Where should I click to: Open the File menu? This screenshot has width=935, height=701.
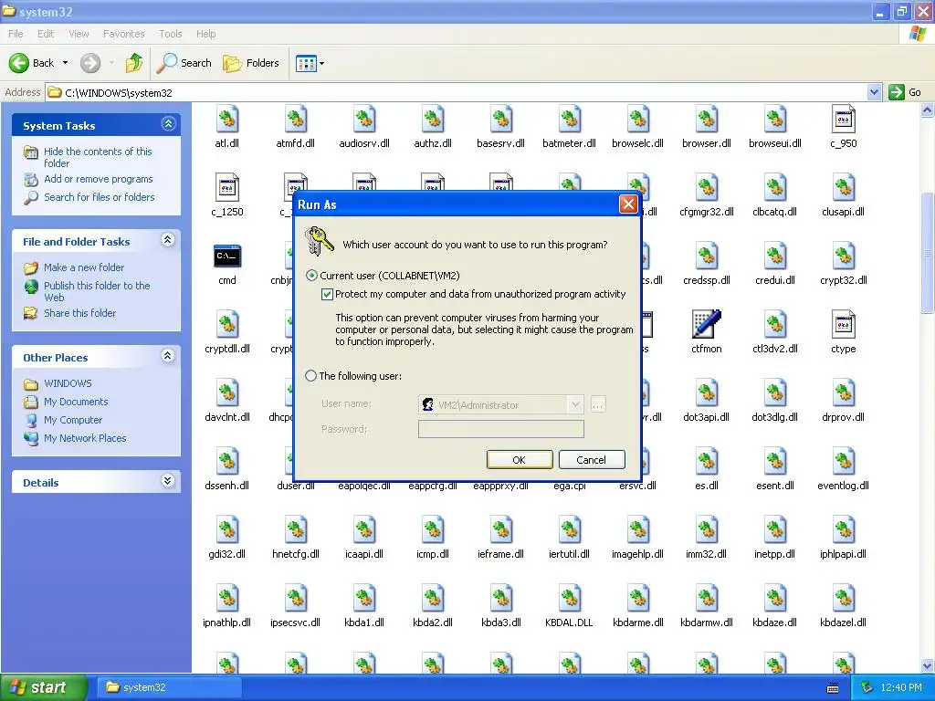click(16, 34)
